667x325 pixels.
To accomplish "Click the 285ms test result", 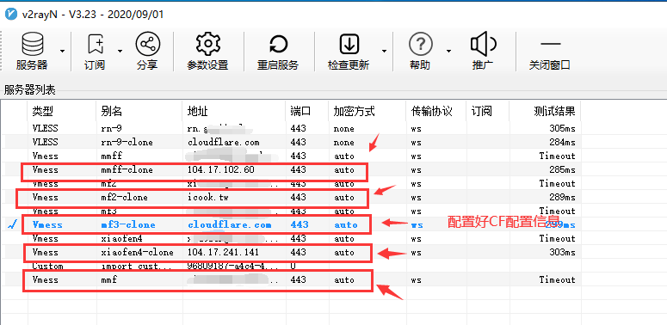I will [561, 170].
